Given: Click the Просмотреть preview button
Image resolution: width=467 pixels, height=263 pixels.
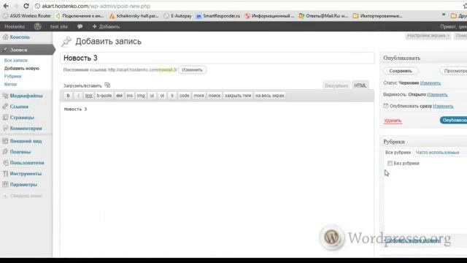Looking at the screenshot, I should point(454,71).
